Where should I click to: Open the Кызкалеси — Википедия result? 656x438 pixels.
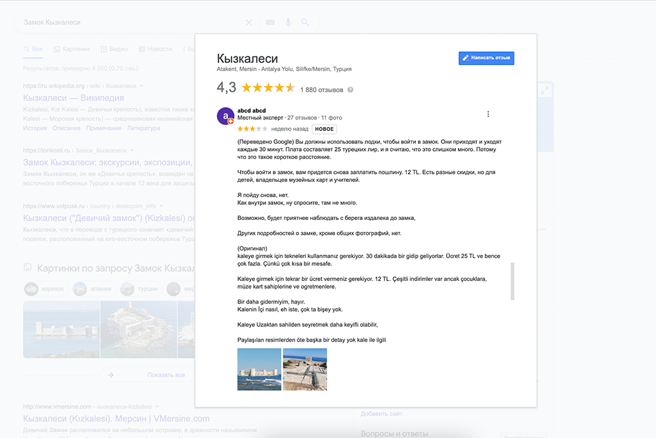(x=73, y=98)
